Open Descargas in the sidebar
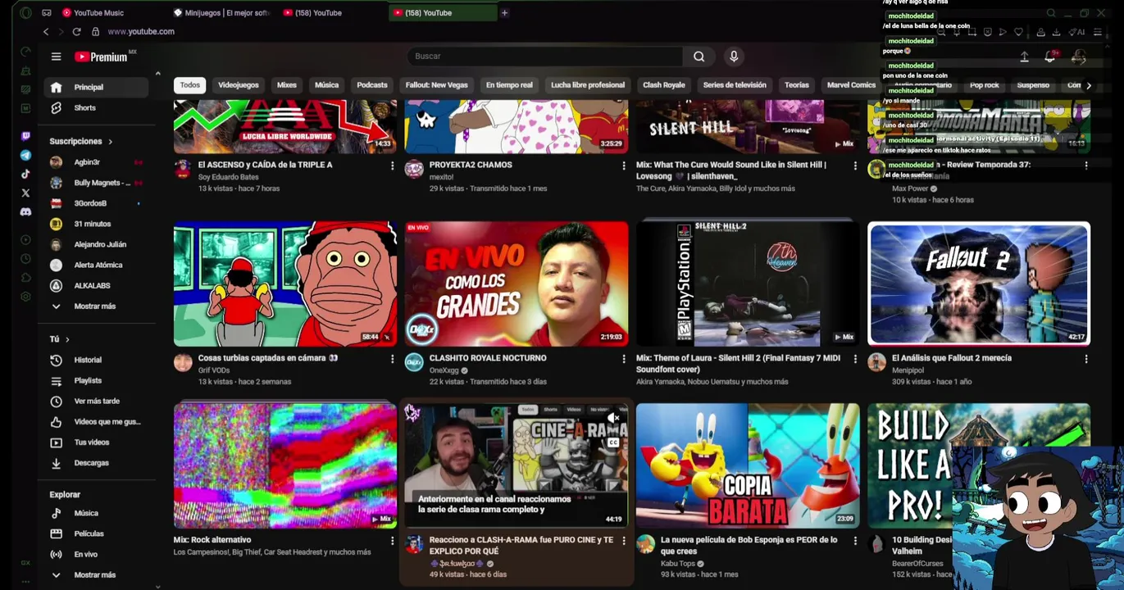 (x=97, y=463)
